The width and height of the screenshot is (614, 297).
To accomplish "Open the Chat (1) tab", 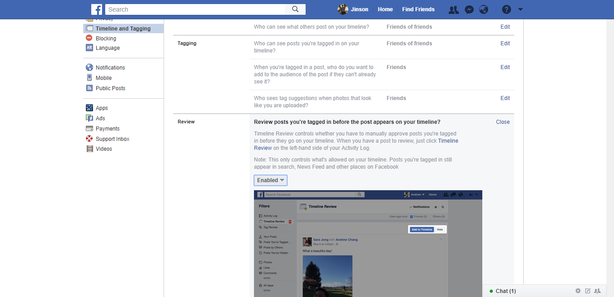I will pos(506,291).
